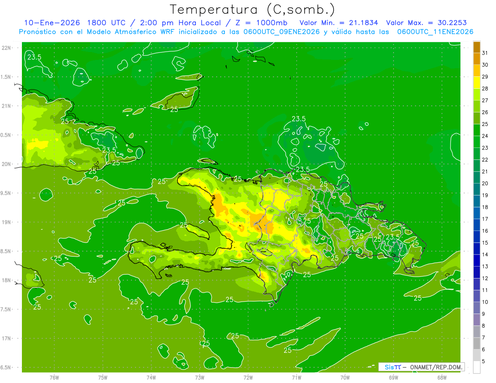This screenshot has height=383, width=496.
Task: Click the "Valor Max. = 30.2253" readout
Action: [427, 23]
